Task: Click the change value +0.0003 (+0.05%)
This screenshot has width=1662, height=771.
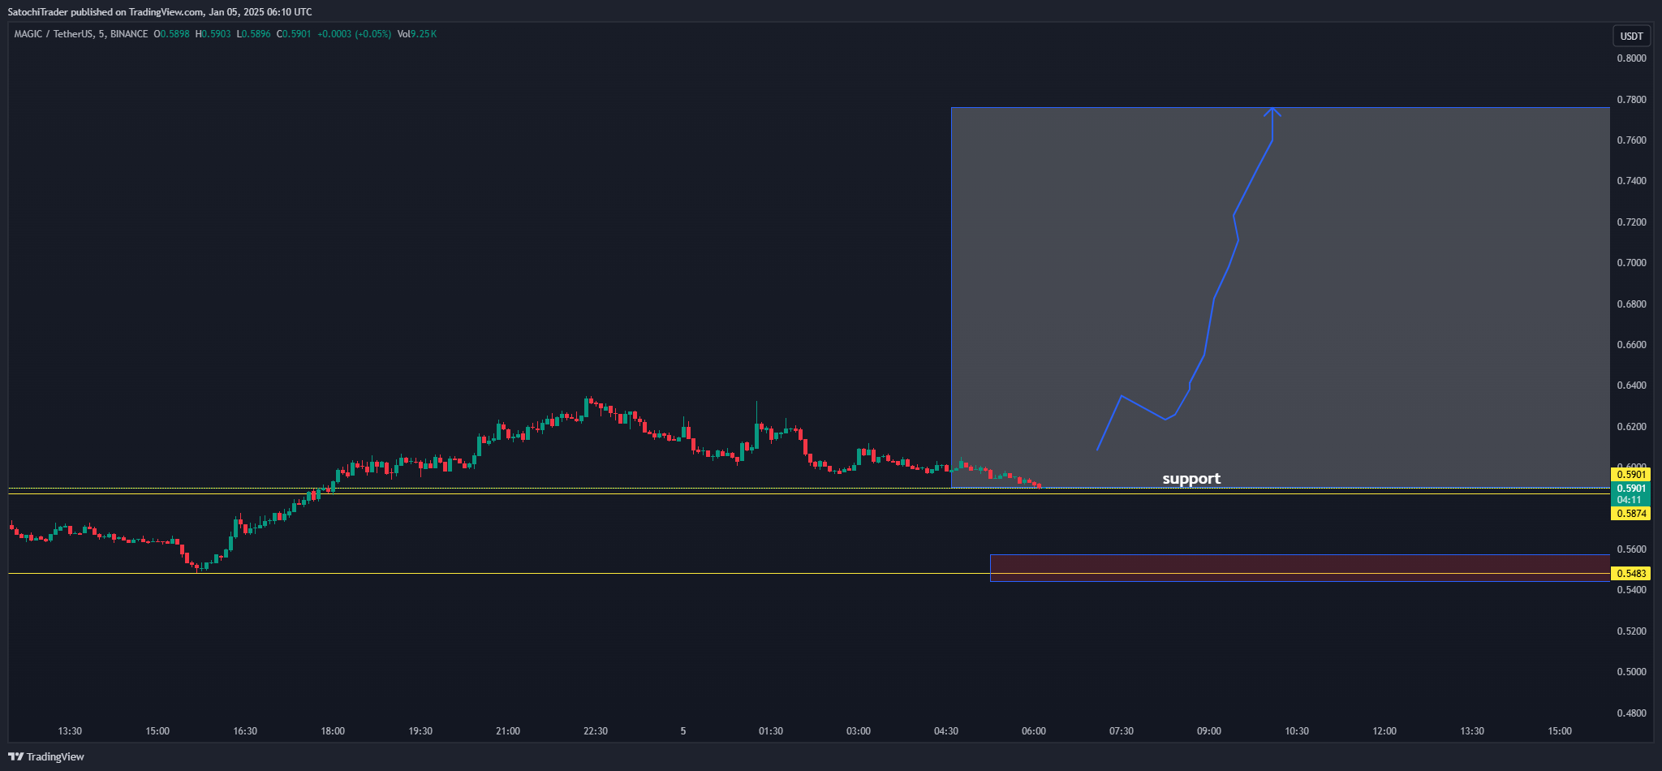Action: [x=354, y=34]
